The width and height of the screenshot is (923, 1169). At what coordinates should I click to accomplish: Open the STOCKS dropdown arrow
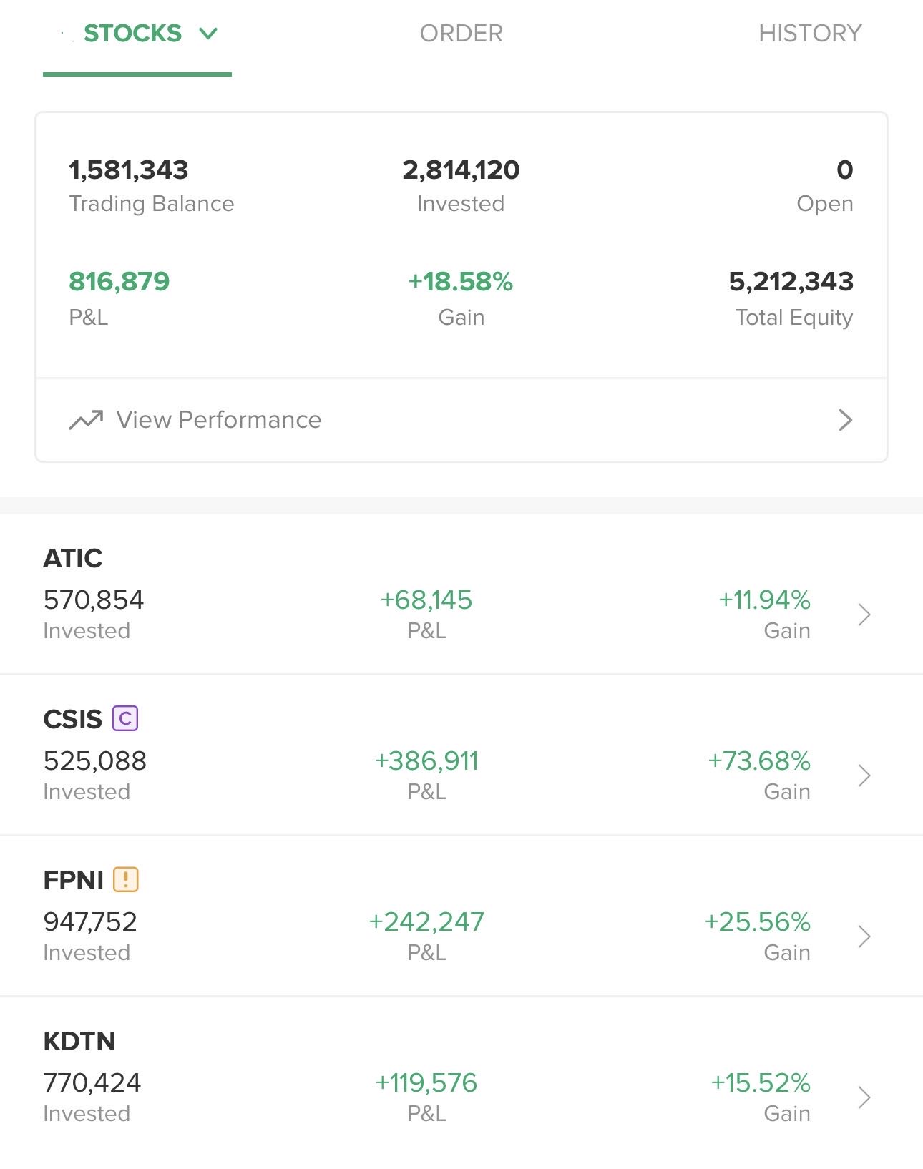click(x=208, y=34)
